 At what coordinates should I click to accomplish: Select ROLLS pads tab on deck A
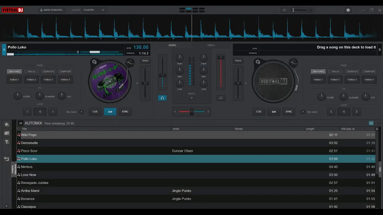[31, 71]
